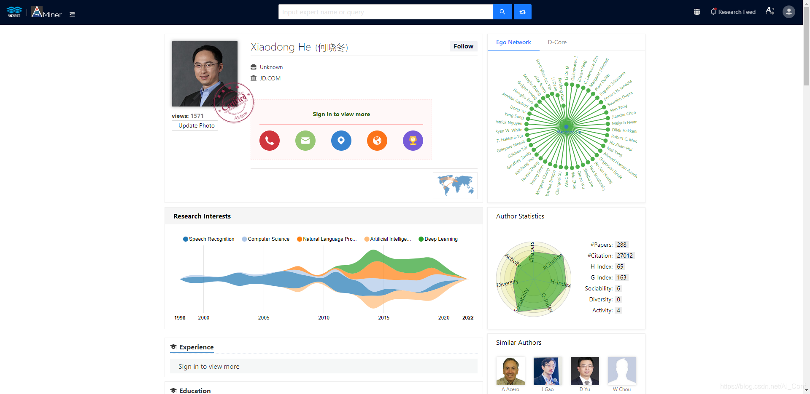The width and height of the screenshot is (810, 394).
Task: Click the purple trophy awards icon
Action: point(413,141)
